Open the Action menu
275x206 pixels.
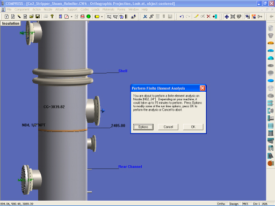click(37, 10)
